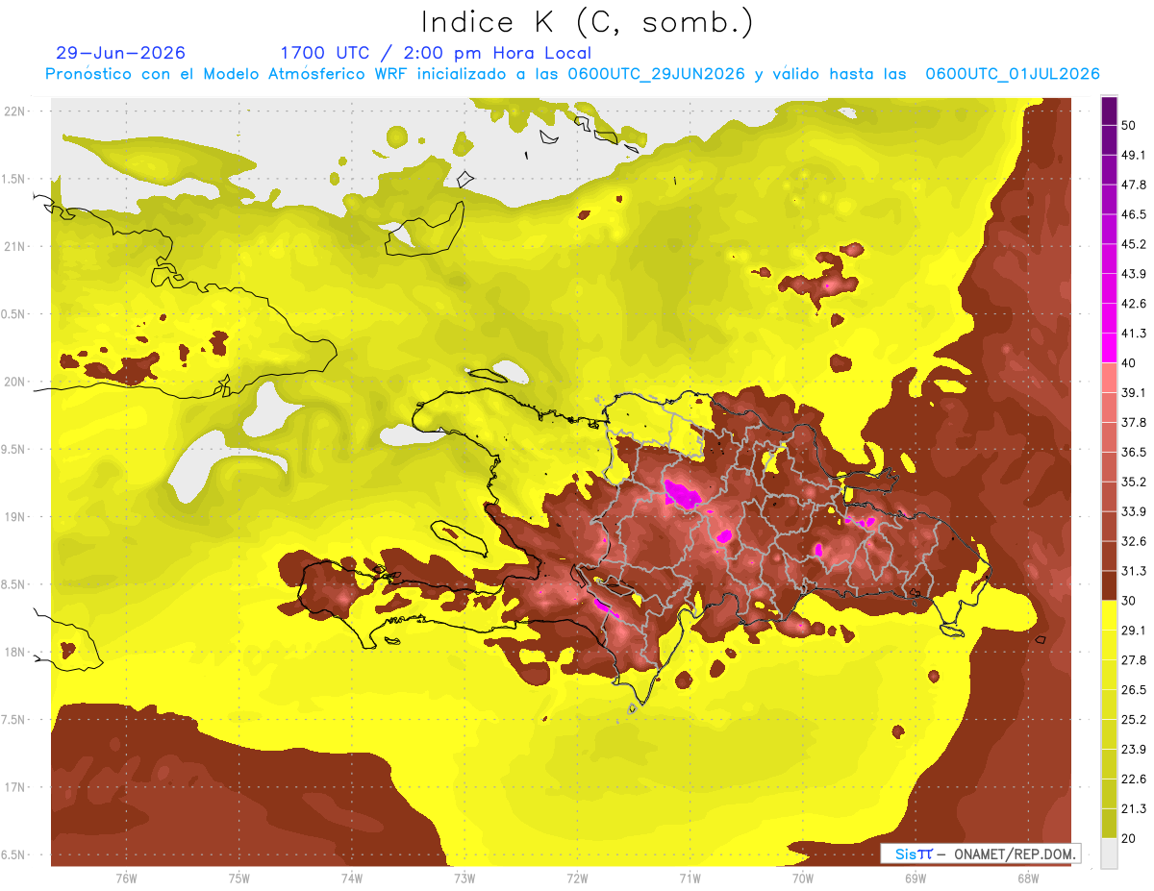The width and height of the screenshot is (1154, 891).
Task: Click the "73W" longitude axis label
Action: click(464, 878)
